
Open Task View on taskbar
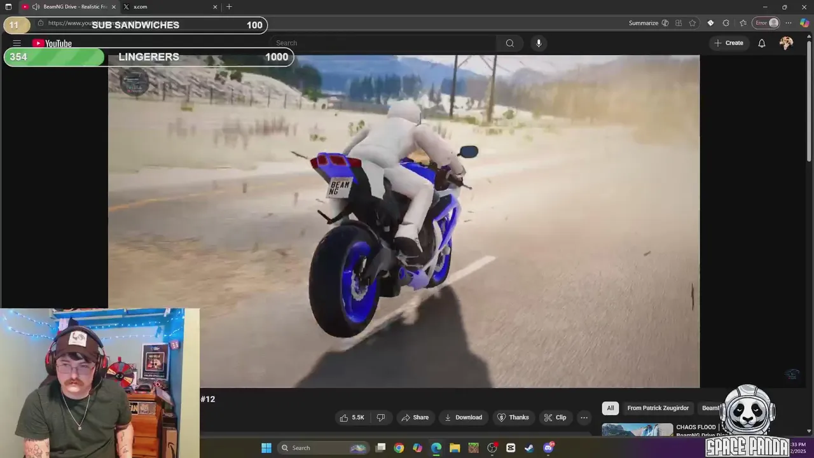[x=380, y=448]
